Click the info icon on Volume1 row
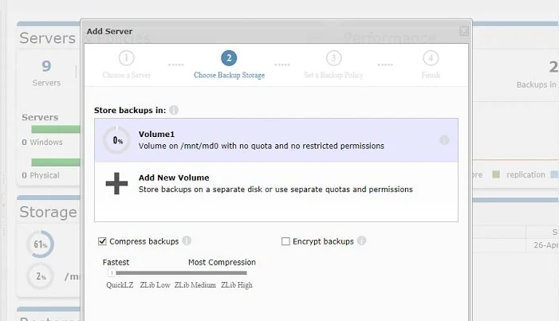The image size is (559, 321). 444,140
